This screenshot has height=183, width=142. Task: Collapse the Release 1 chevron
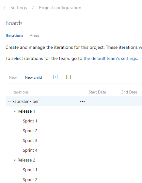point(15,111)
